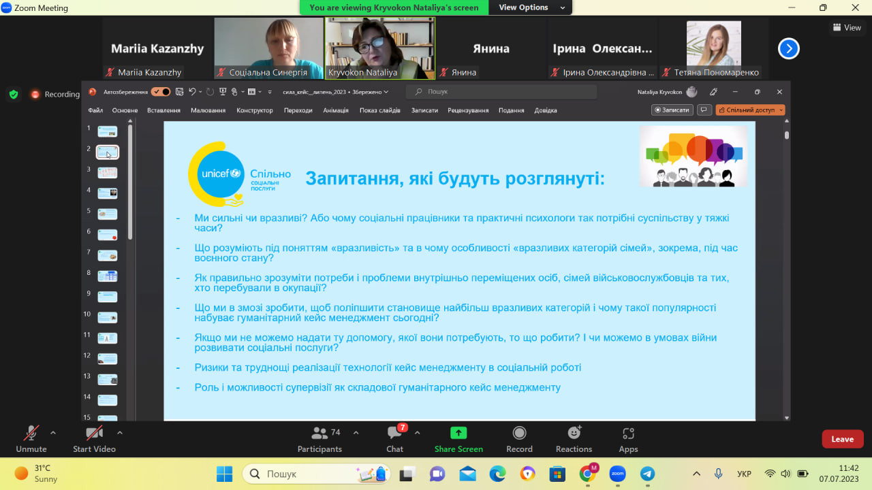This screenshot has height=490, width=872.
Task: Show next participants with the blue arrow
Action: tap(789, 48)
